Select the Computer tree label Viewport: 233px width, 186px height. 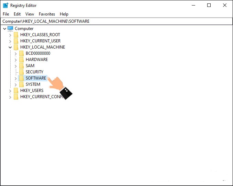tap(24, 29)
